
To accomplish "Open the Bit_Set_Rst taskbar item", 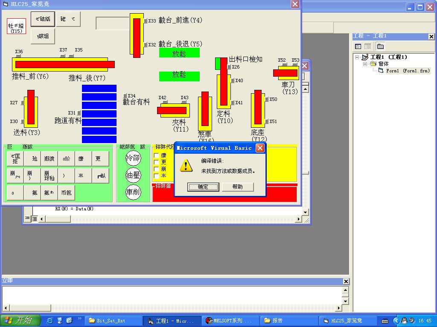I will (112, 321).
